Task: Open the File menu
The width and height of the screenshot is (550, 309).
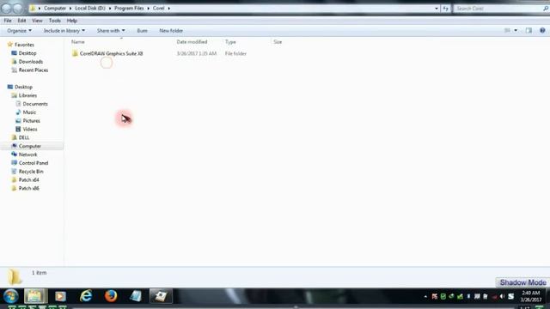Action: tap(8, 21)
